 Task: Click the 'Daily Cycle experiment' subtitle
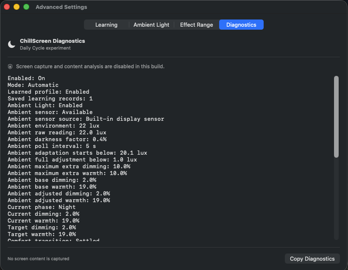45,48
